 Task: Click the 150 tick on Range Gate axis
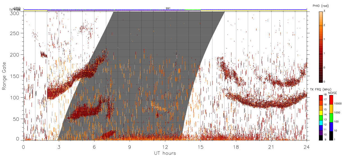pyautogui.click(x=15, y=76)
